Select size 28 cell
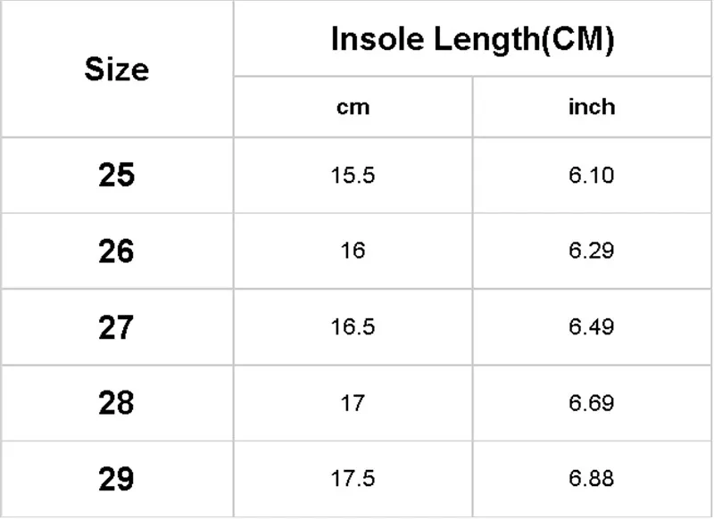714x519 pixels. (117, 403)
